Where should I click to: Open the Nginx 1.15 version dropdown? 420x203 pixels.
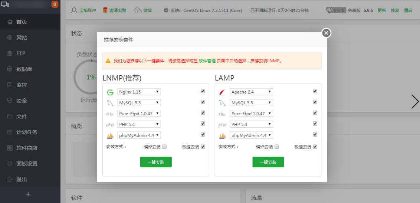tap(139, 92)
